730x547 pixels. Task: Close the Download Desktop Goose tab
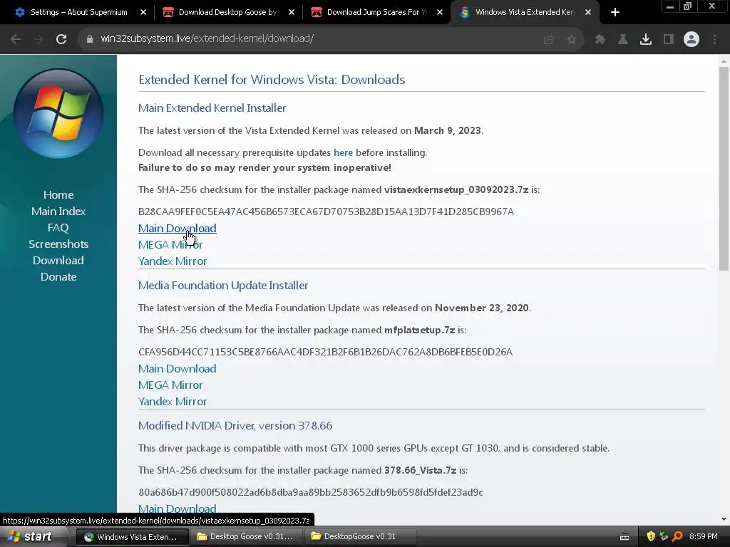coord(292,12)
